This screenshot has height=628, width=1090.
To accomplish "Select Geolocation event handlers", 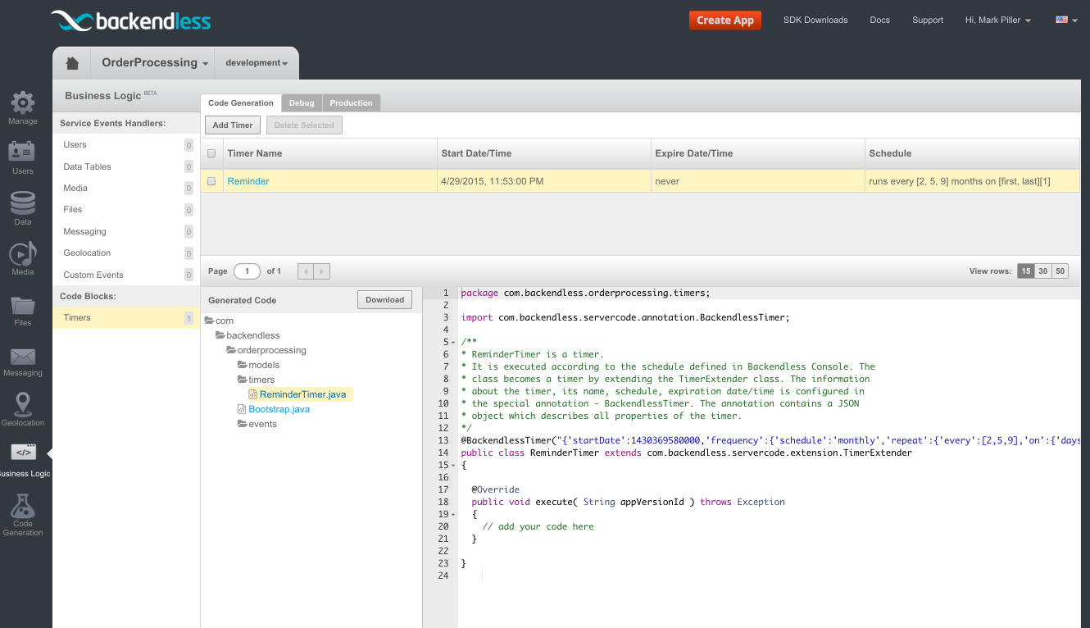I will [126, 253].
